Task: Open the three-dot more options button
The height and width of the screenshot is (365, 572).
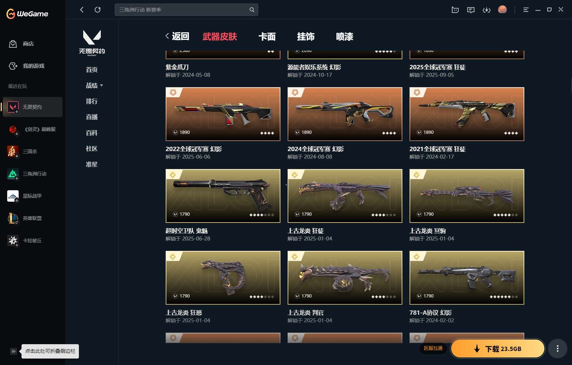Action: (557, 348)
